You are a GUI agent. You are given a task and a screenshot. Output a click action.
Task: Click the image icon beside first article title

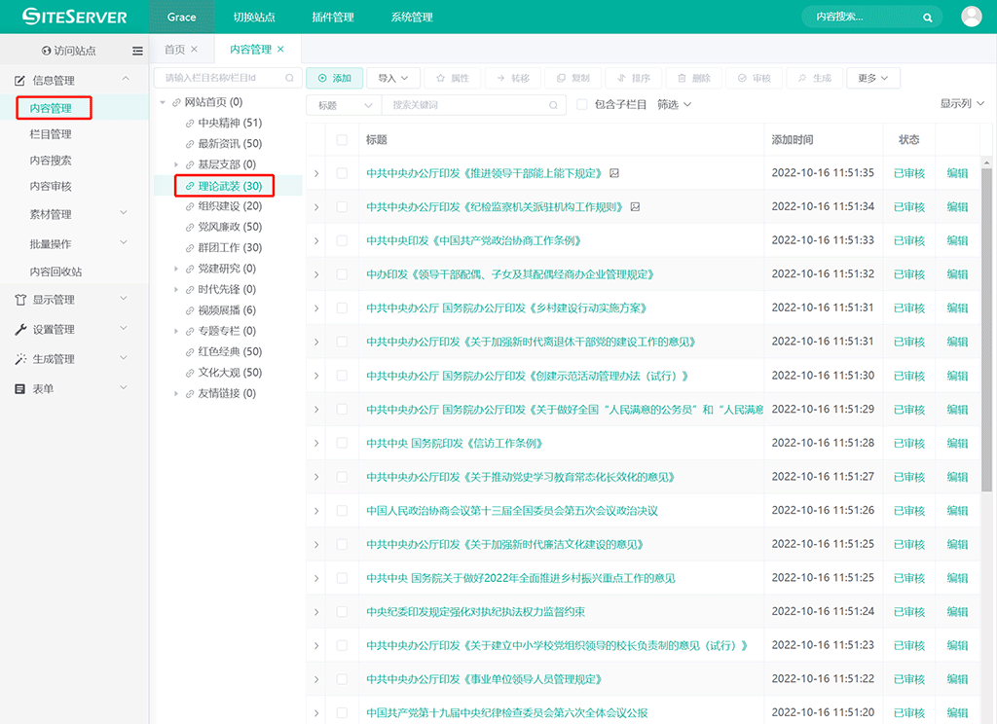click(614, 173)
